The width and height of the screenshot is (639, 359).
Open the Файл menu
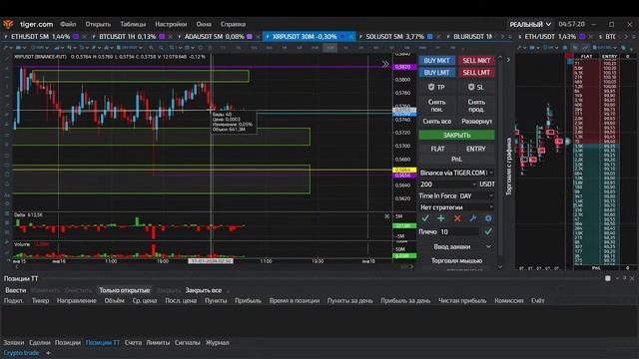point(68,24)
